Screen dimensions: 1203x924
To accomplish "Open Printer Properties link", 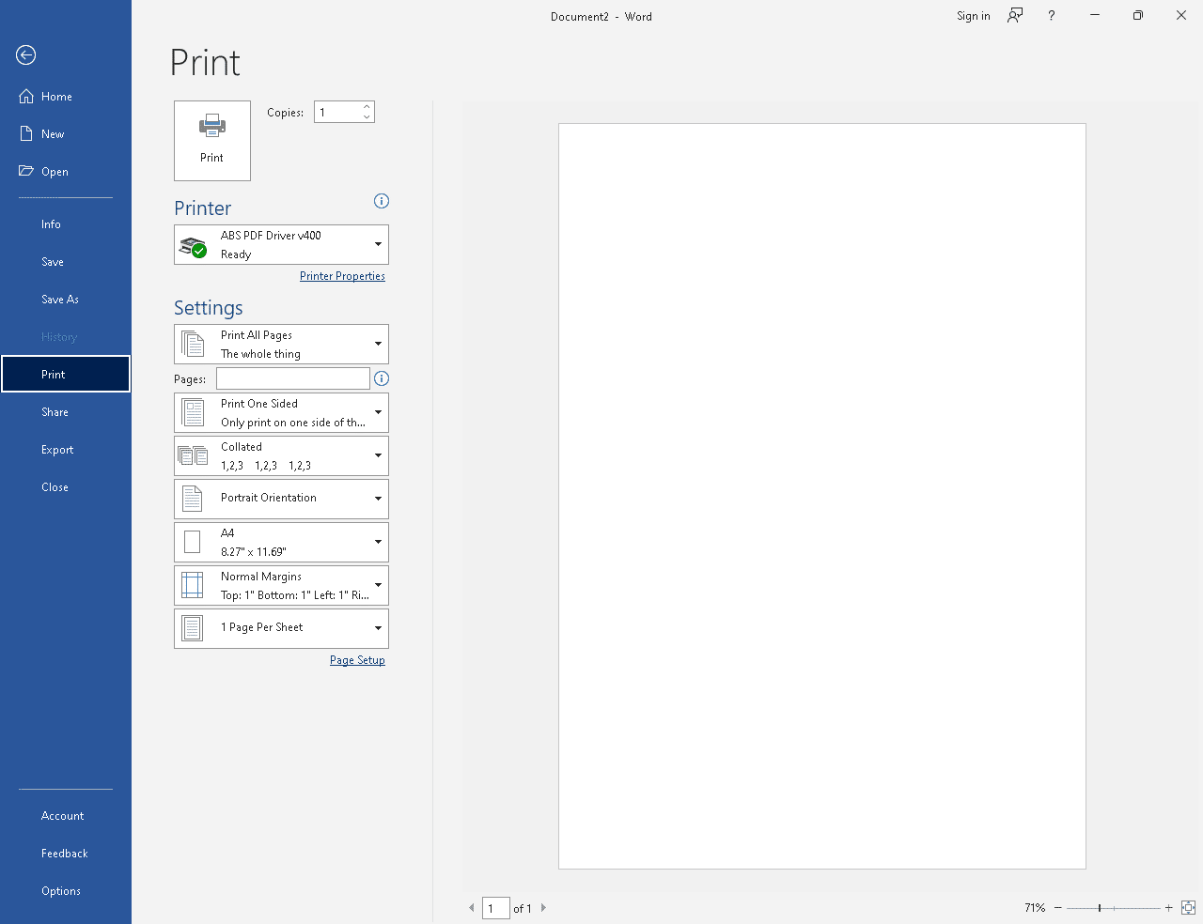I will (x=342, y=276).
